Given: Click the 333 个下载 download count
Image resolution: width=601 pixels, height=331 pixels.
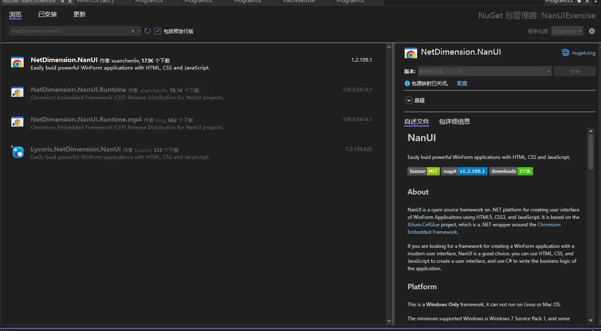Looking at the screenshot, I should pyautogui.click(x=166, y=150).
